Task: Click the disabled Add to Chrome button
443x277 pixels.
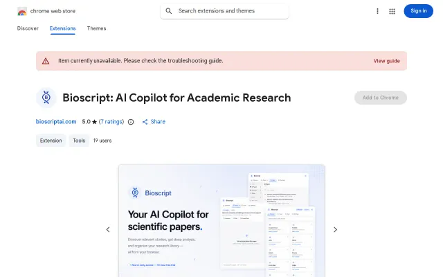Action: (380, 98)
